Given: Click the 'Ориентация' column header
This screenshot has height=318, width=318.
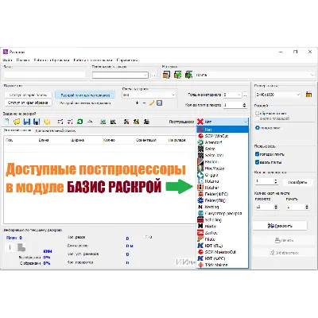Looking at the screenshot, I should coord(146,140).
